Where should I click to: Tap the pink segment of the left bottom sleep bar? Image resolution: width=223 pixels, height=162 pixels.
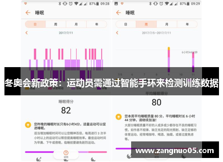click(98, 152)
